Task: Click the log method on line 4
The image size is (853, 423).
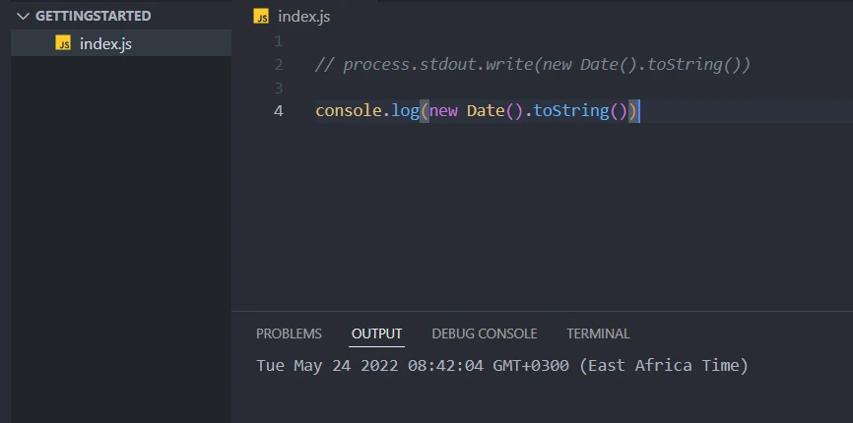Action: pyautogui.click(x=404, y=110)
